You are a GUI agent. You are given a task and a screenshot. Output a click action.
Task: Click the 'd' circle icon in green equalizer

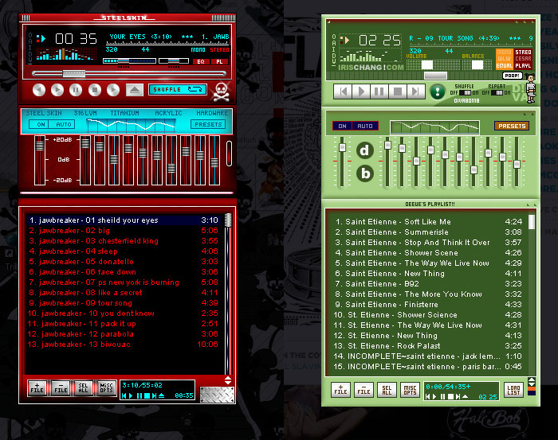click(x=365, y=150)
